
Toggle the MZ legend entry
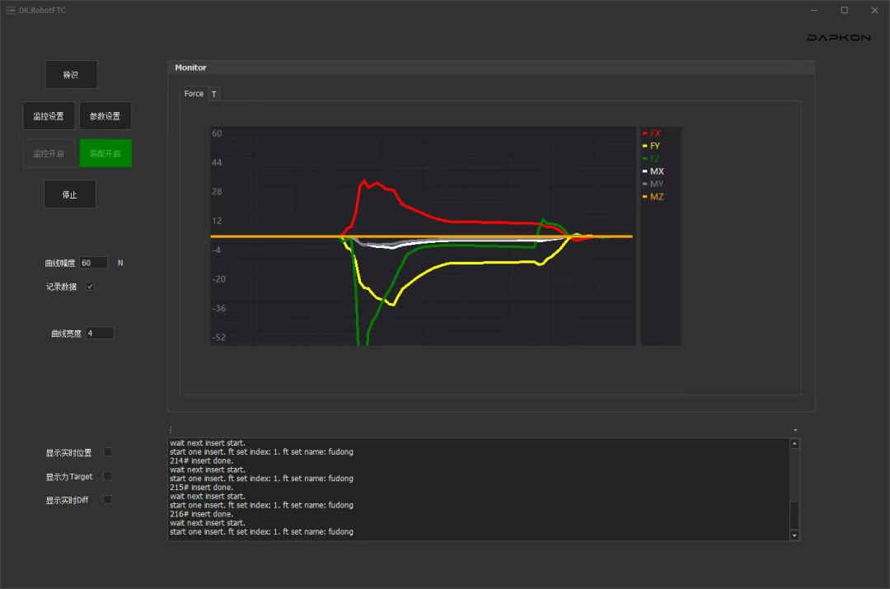(x=653, y=197)
